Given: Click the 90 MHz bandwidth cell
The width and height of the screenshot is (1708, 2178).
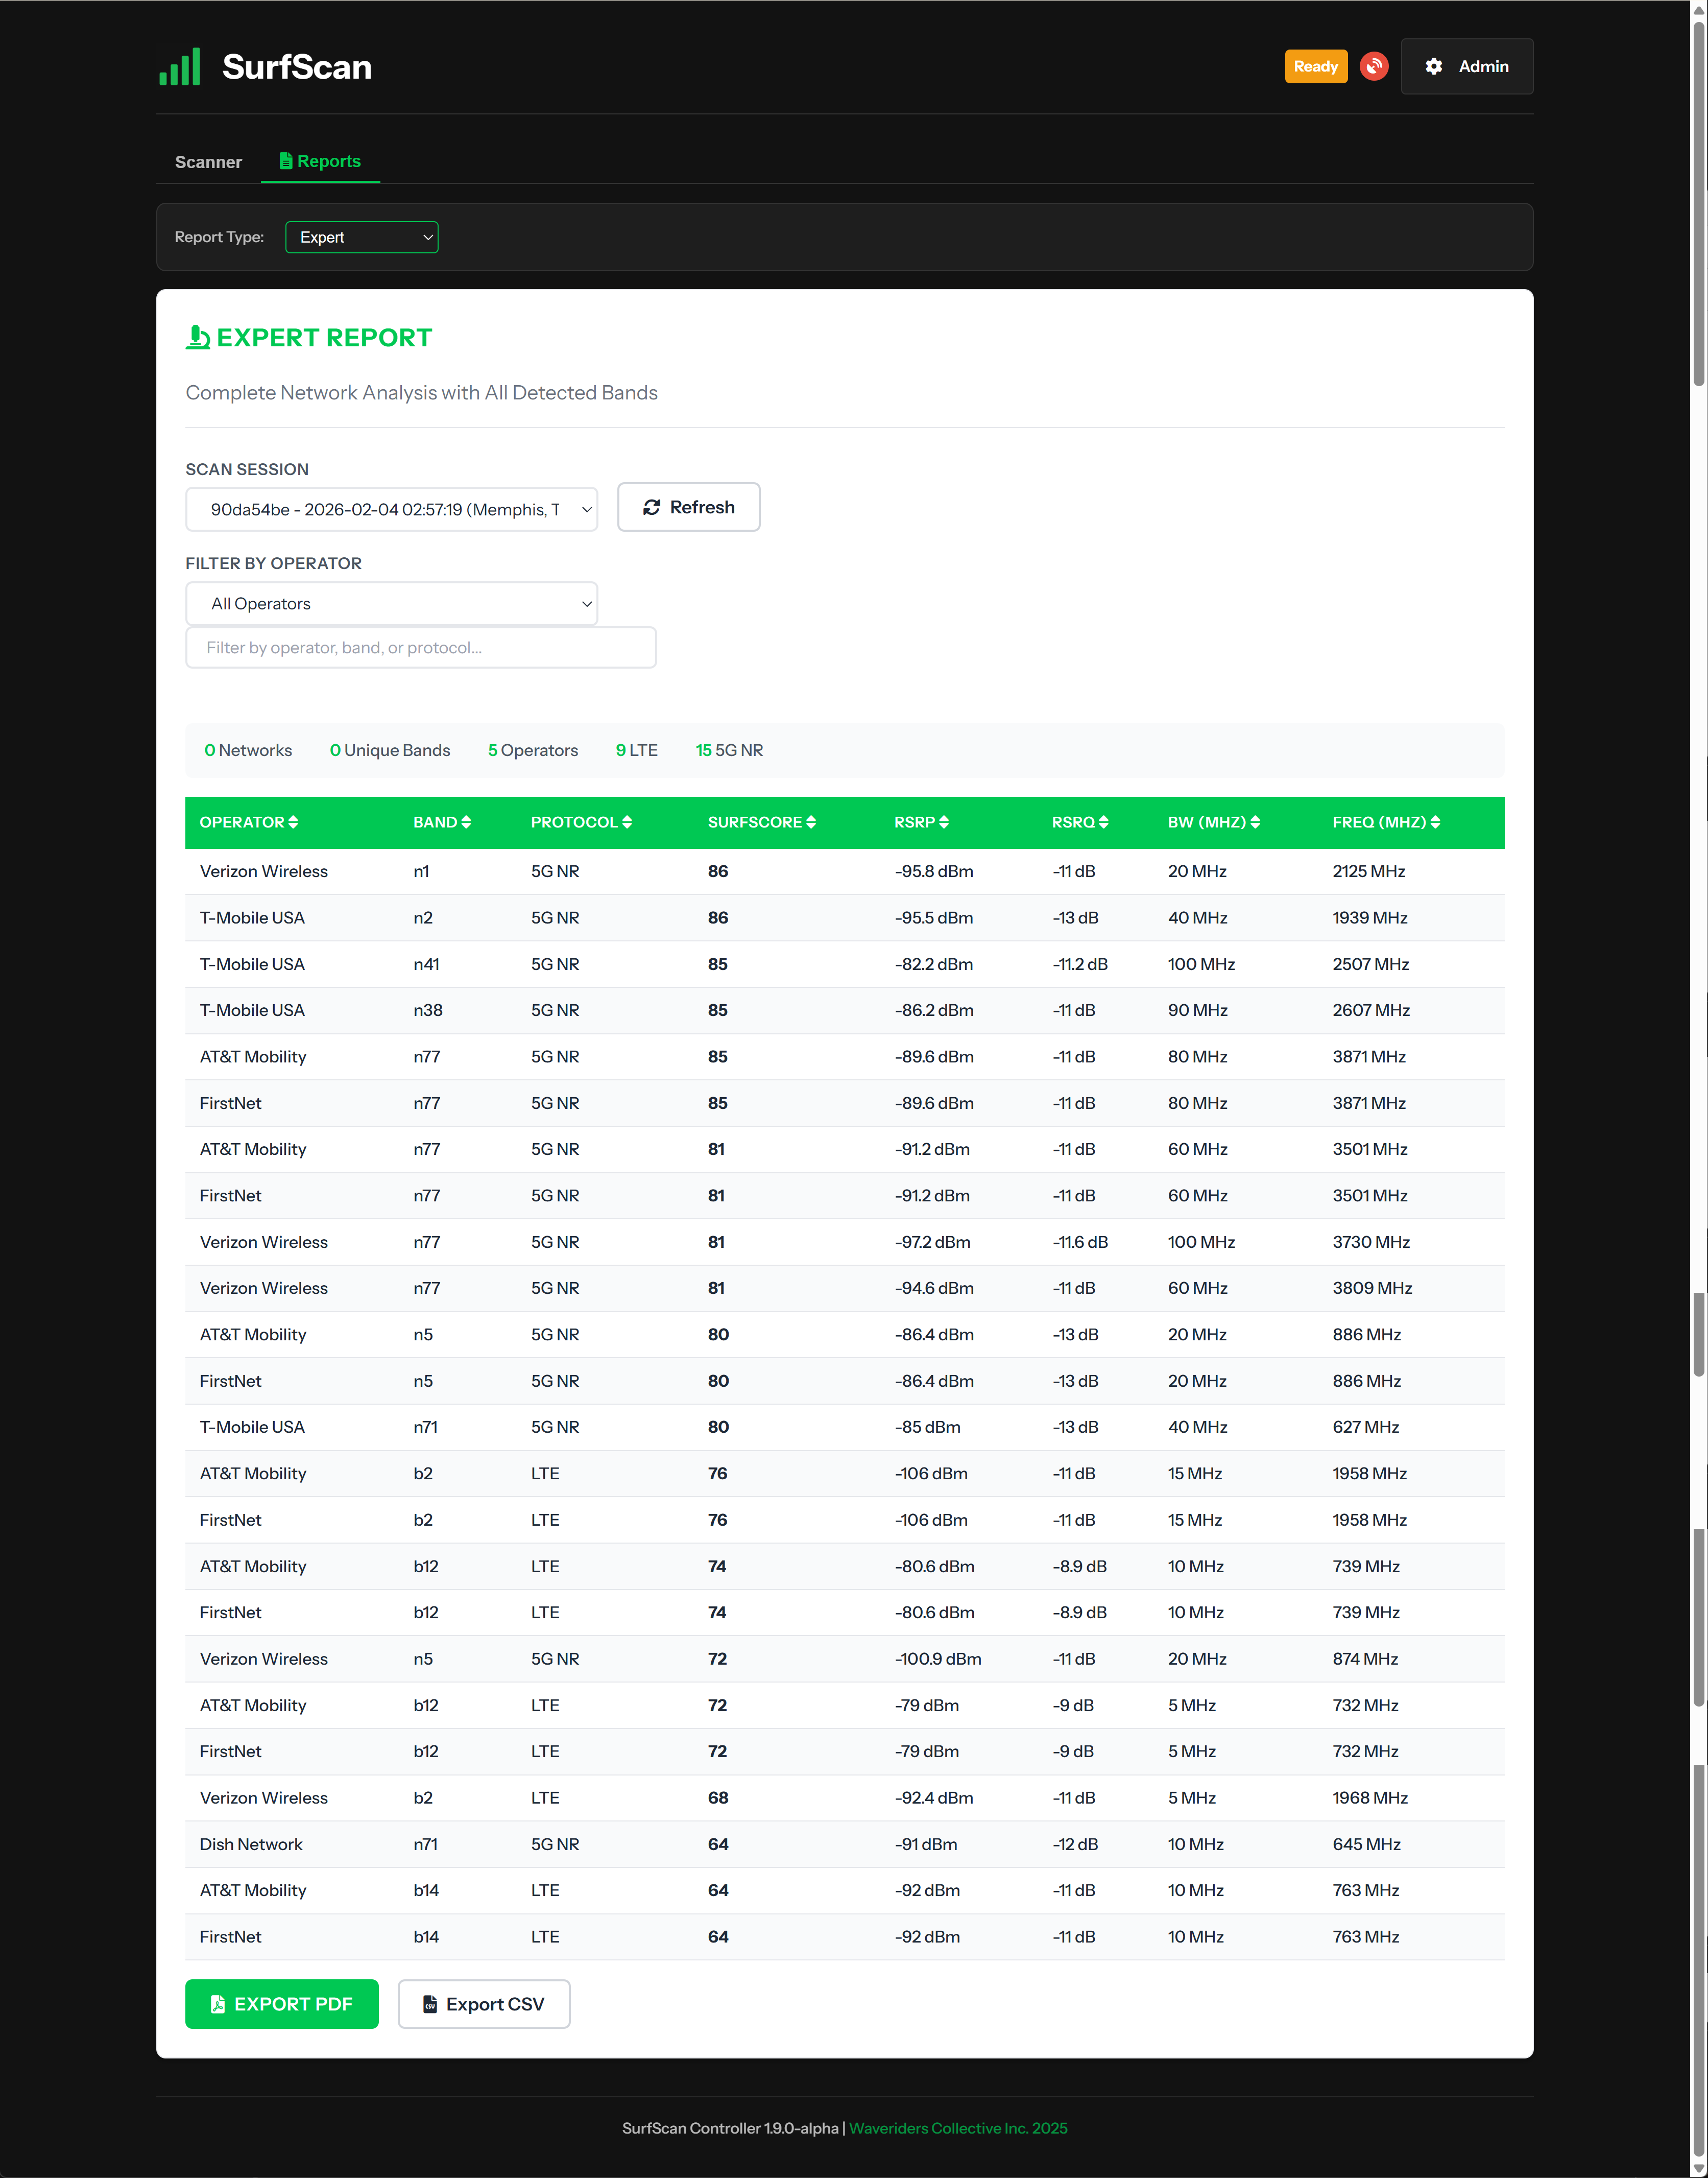Looking at the screenshot, I should pos(1198,1010).
